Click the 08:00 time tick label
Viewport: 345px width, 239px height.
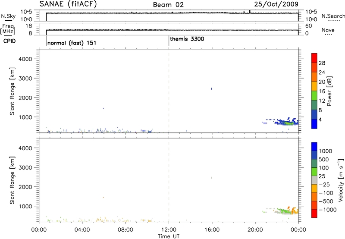[125, 230]
